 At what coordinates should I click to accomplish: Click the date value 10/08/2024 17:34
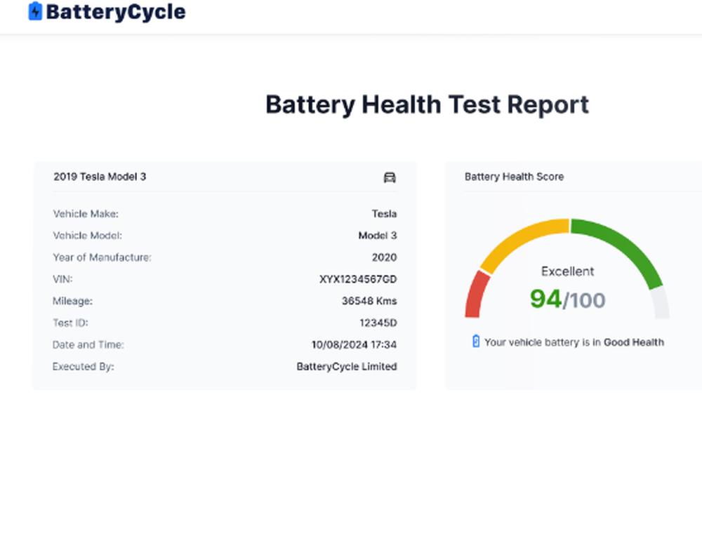[354, 344]
